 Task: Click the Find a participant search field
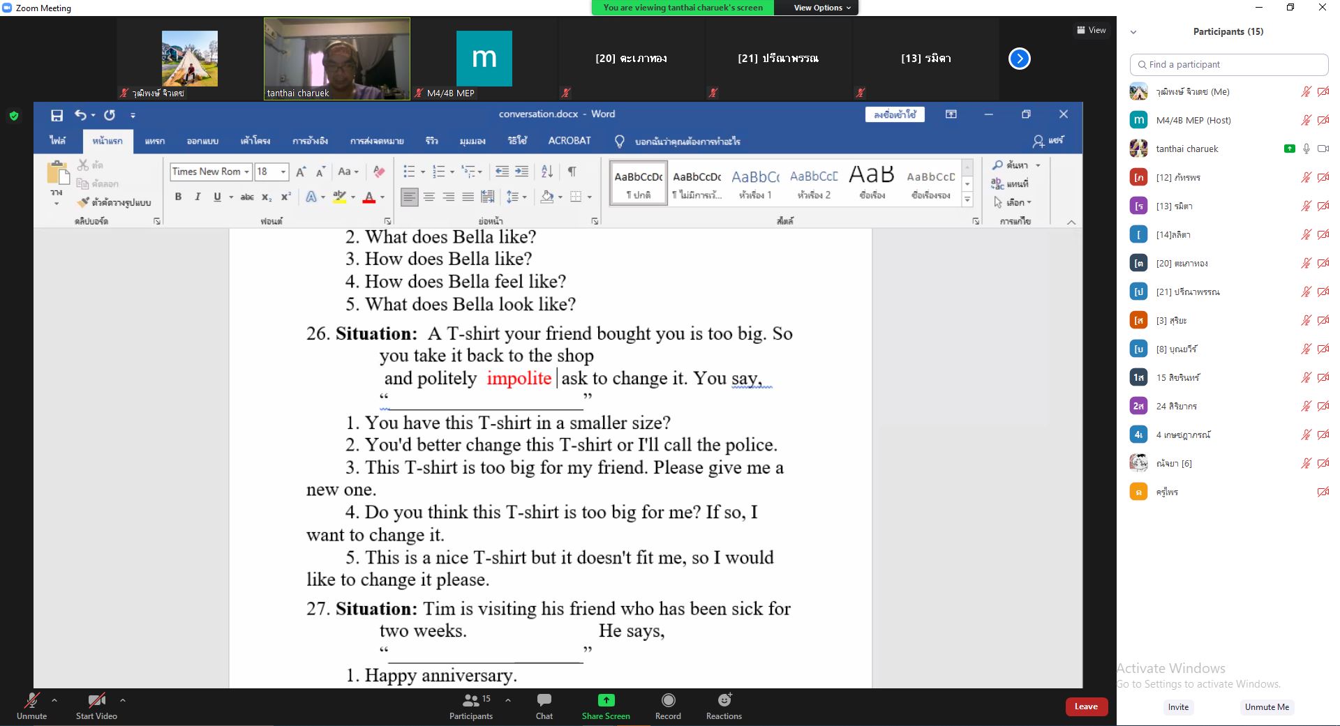1228,64
